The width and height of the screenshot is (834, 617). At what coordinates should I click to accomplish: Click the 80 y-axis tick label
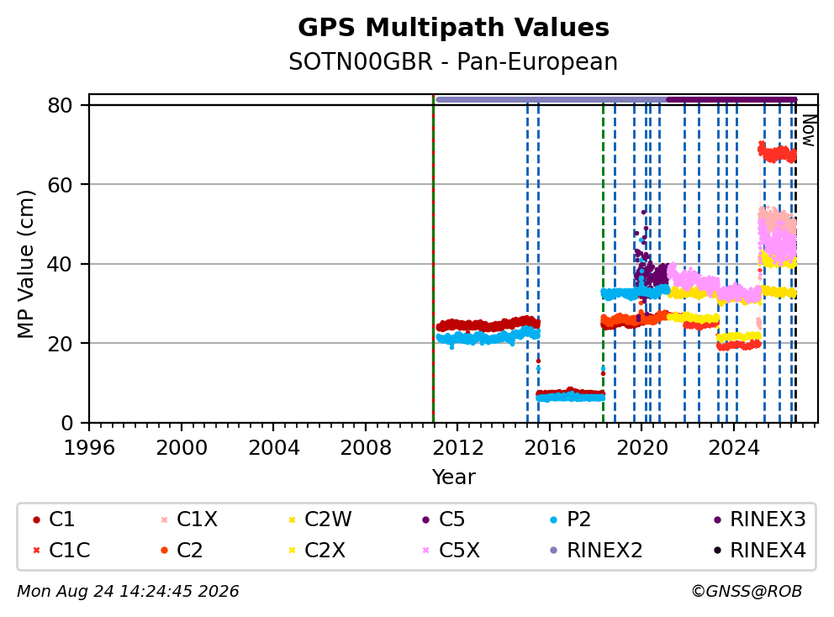click(60, 105)
